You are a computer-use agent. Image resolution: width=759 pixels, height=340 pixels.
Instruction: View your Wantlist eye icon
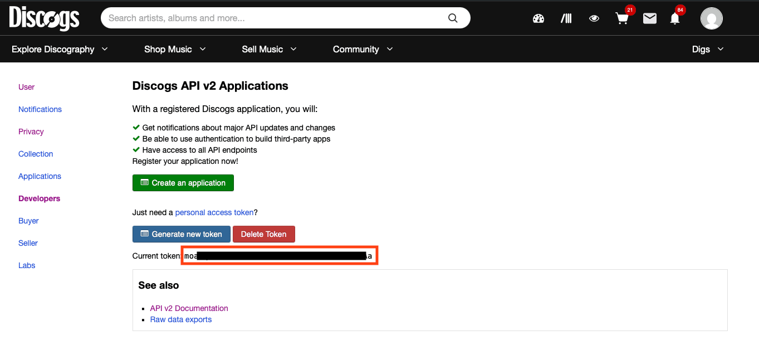(x=594, y=18)
